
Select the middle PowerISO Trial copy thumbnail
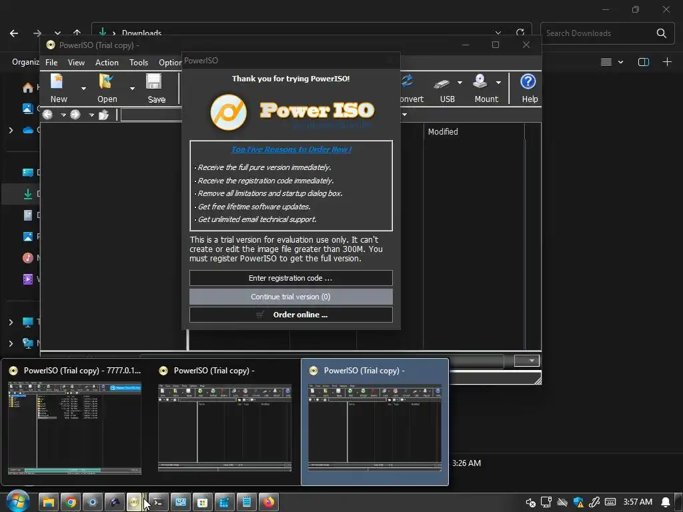click(x=224, y=421)
